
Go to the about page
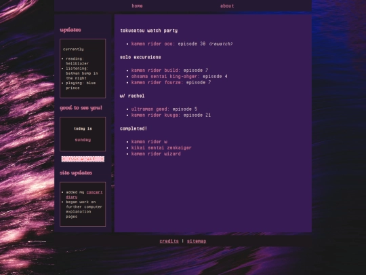tap(227, 6)
